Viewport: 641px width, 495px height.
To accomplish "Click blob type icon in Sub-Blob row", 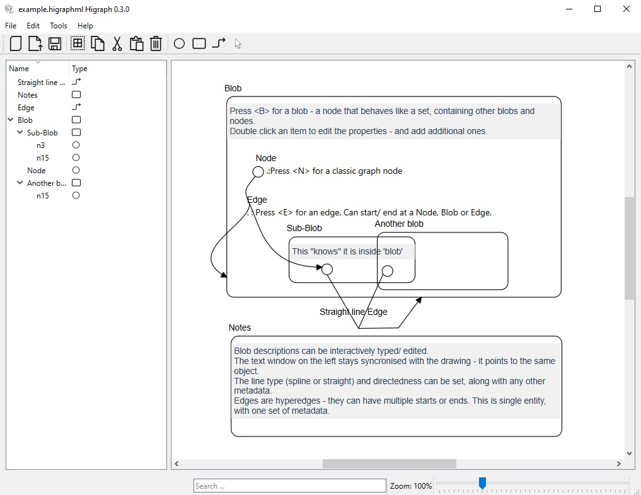I will [x=76, y=132].
